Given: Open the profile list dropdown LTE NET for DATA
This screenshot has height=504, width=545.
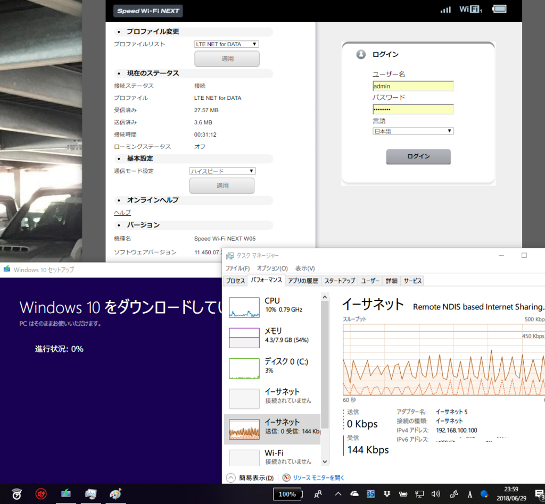Looking at the screenshot, I should [x=226, y=44].
